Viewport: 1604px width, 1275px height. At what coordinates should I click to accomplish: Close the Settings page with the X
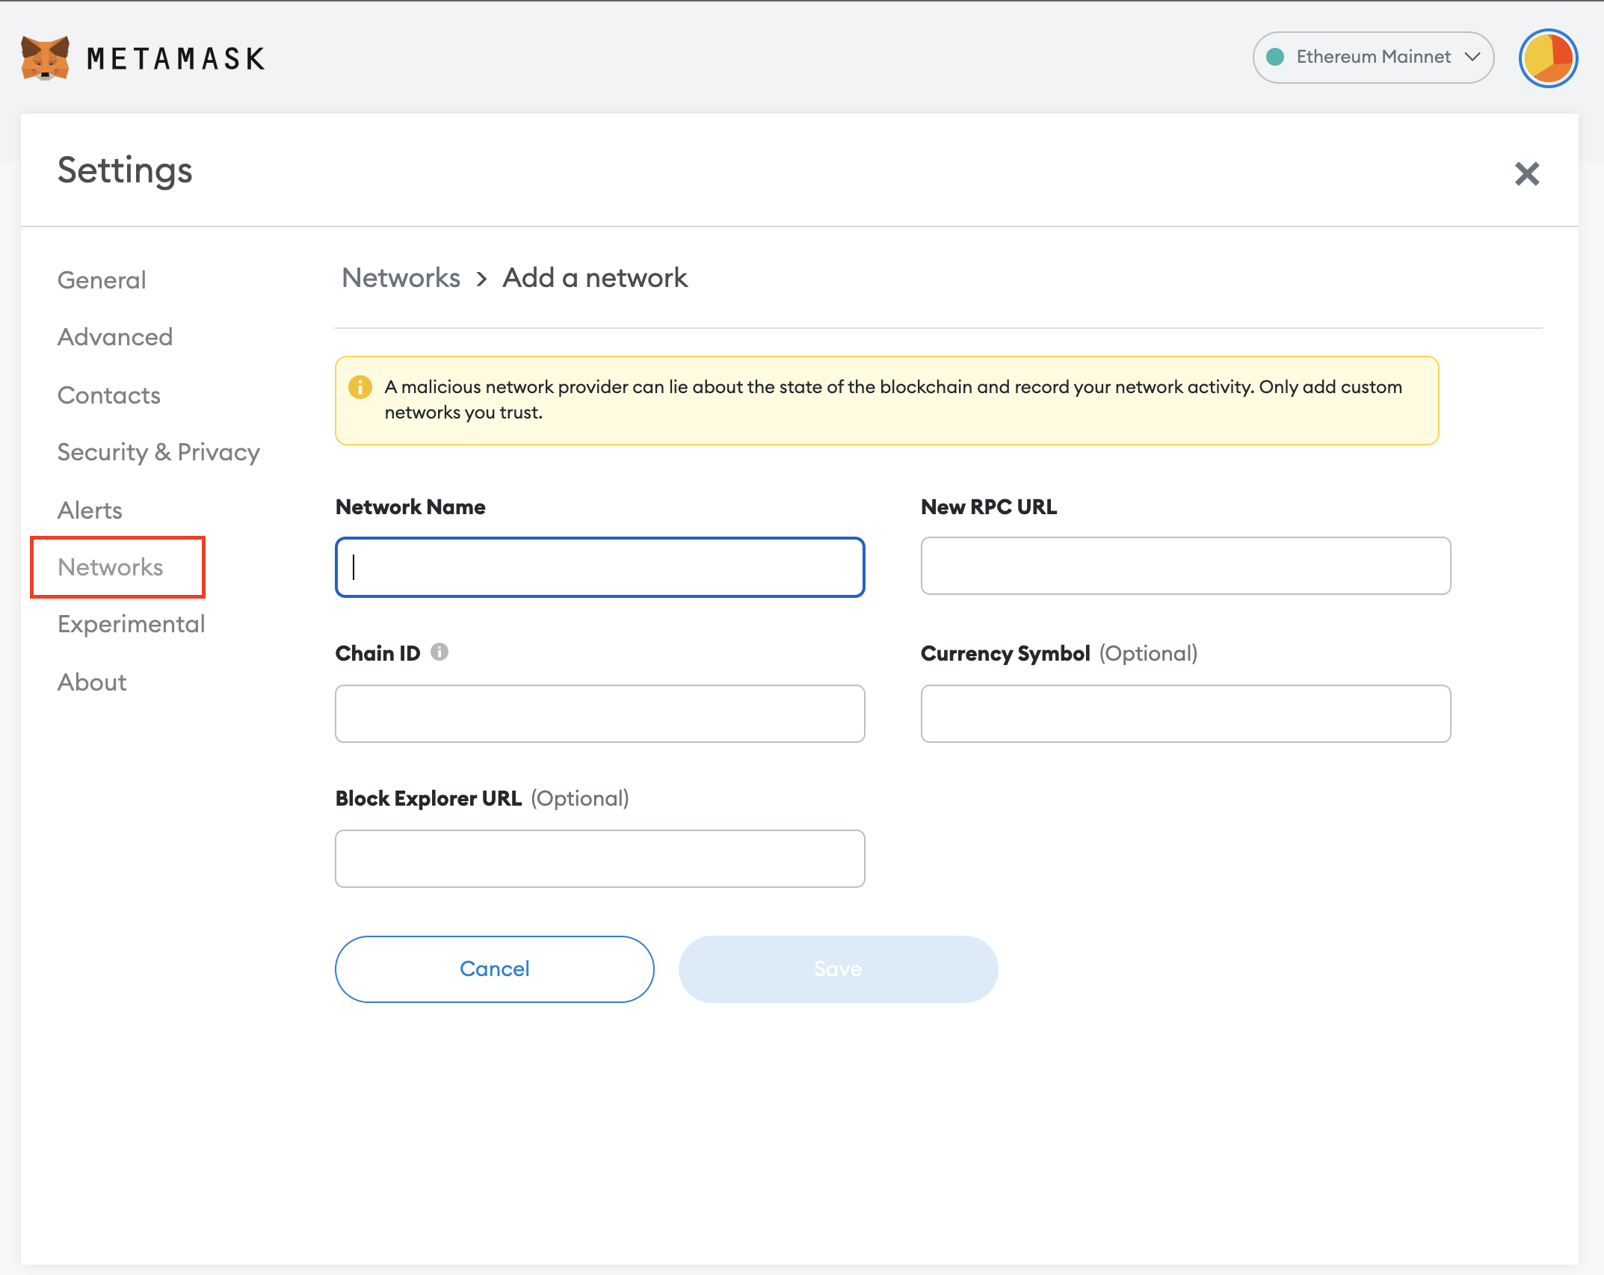[1527, 173]
